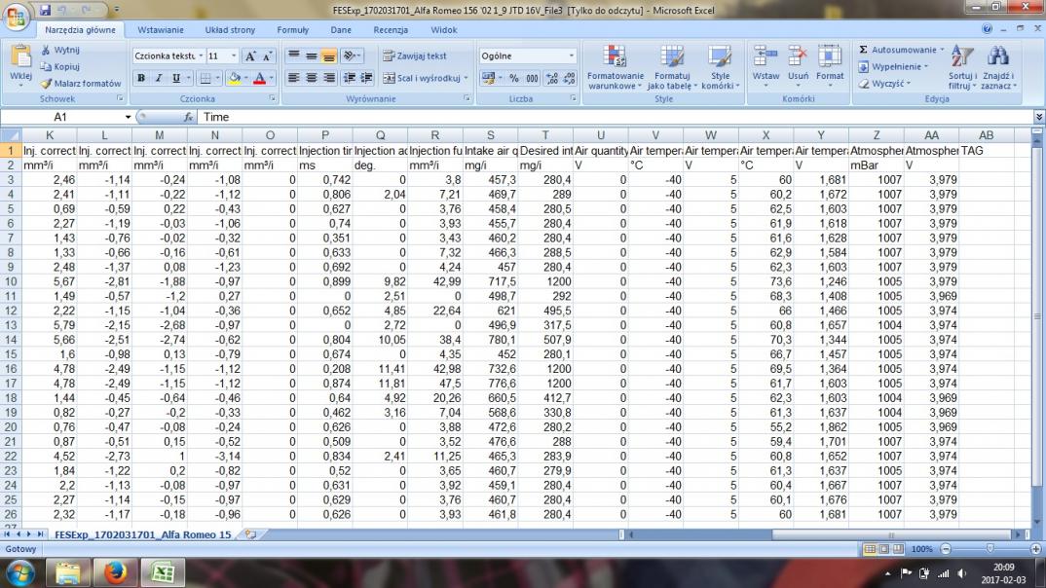1046x588 pixels.
Task: Open Znajdź i zaznacz menu
Action: pyautogui.click(x=998, y=66)
